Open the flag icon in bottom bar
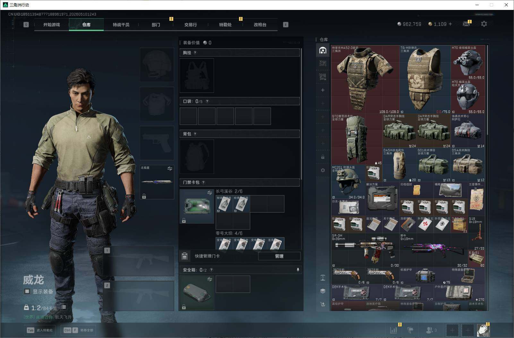 click(x=410, y=330)
